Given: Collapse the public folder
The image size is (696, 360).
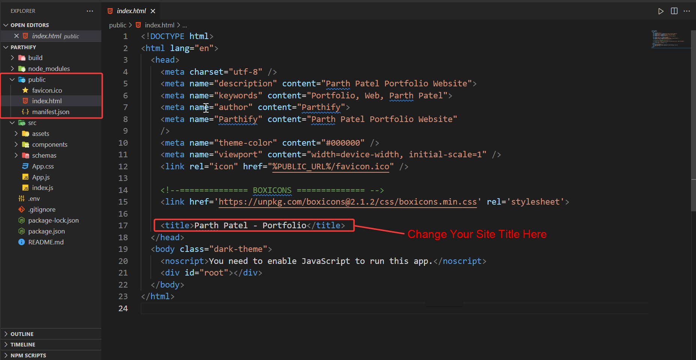Looking at the screenshot, I should tap(36, 80).
